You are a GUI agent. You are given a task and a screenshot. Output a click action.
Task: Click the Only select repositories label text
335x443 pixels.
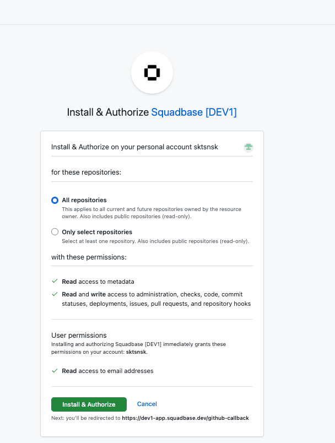click(x=97, y=232)
